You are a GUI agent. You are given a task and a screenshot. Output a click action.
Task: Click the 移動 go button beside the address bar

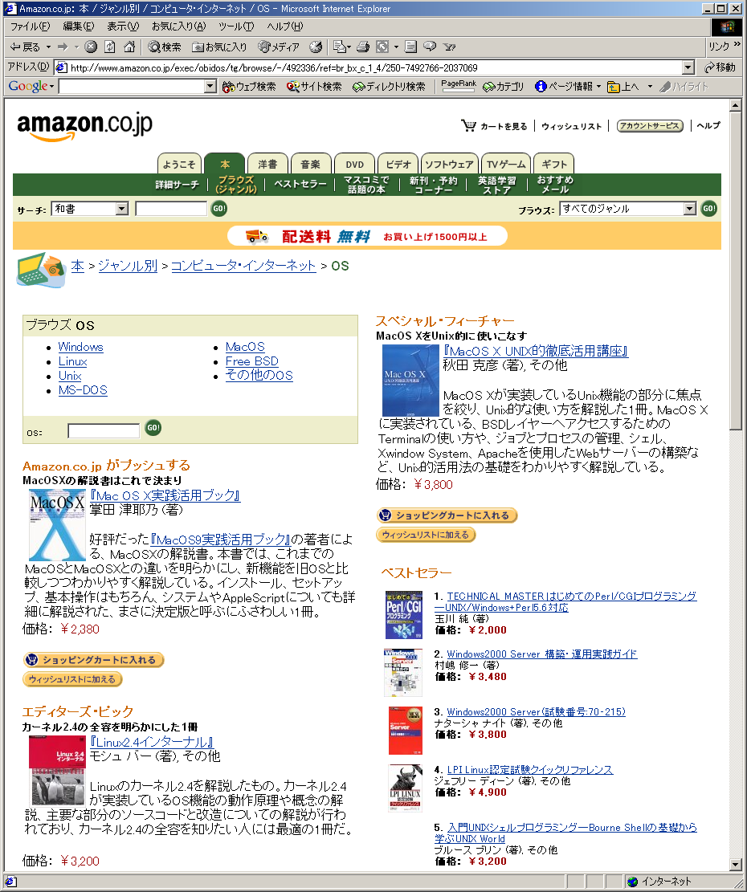click(x=720, y=67)
